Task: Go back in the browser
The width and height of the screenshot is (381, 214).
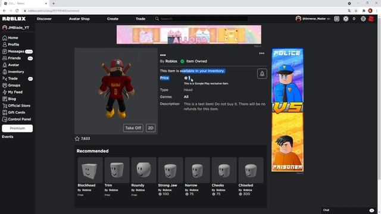Action: click(4, 11)
